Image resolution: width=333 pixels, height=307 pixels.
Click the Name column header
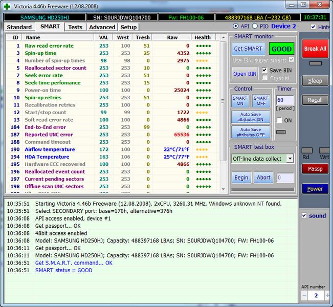tap(58, 37)
